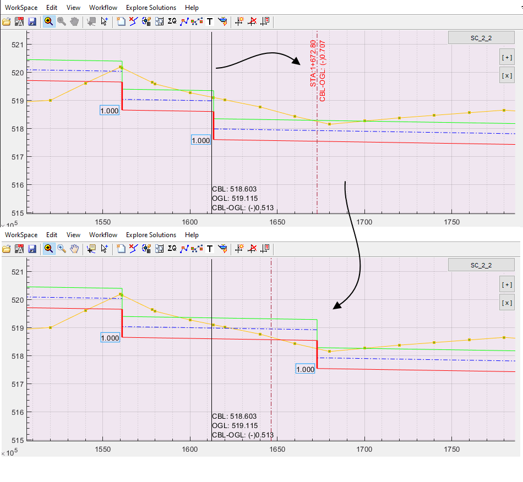Click the SC_2_2 button in upper chart
Viewport: 523px width, 482px height.
(x=481, y=37)
